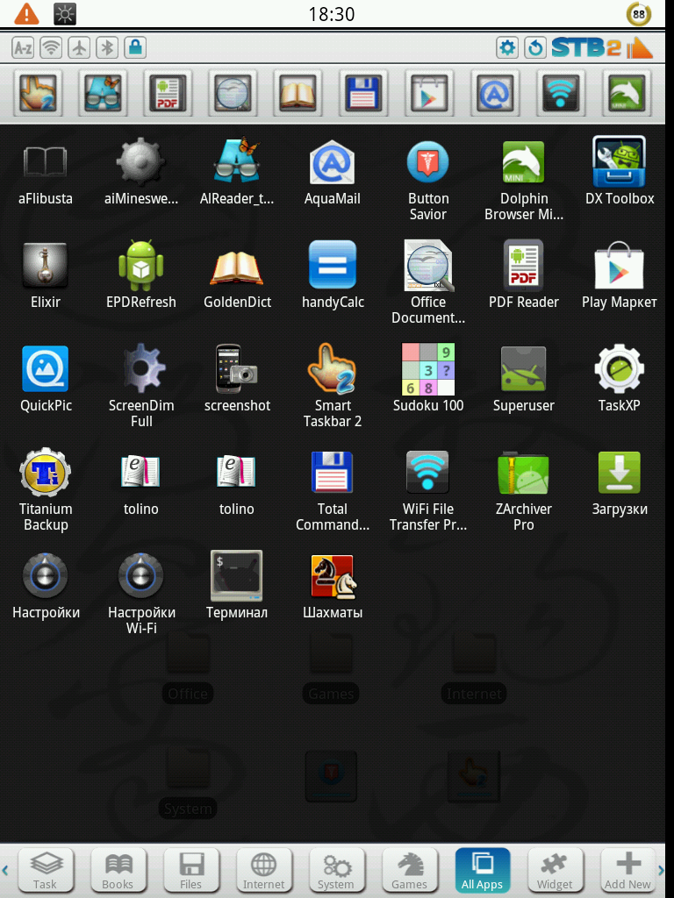Tap the warning triangle in status bar
674x898 pixels.
[x=26, y=14]
